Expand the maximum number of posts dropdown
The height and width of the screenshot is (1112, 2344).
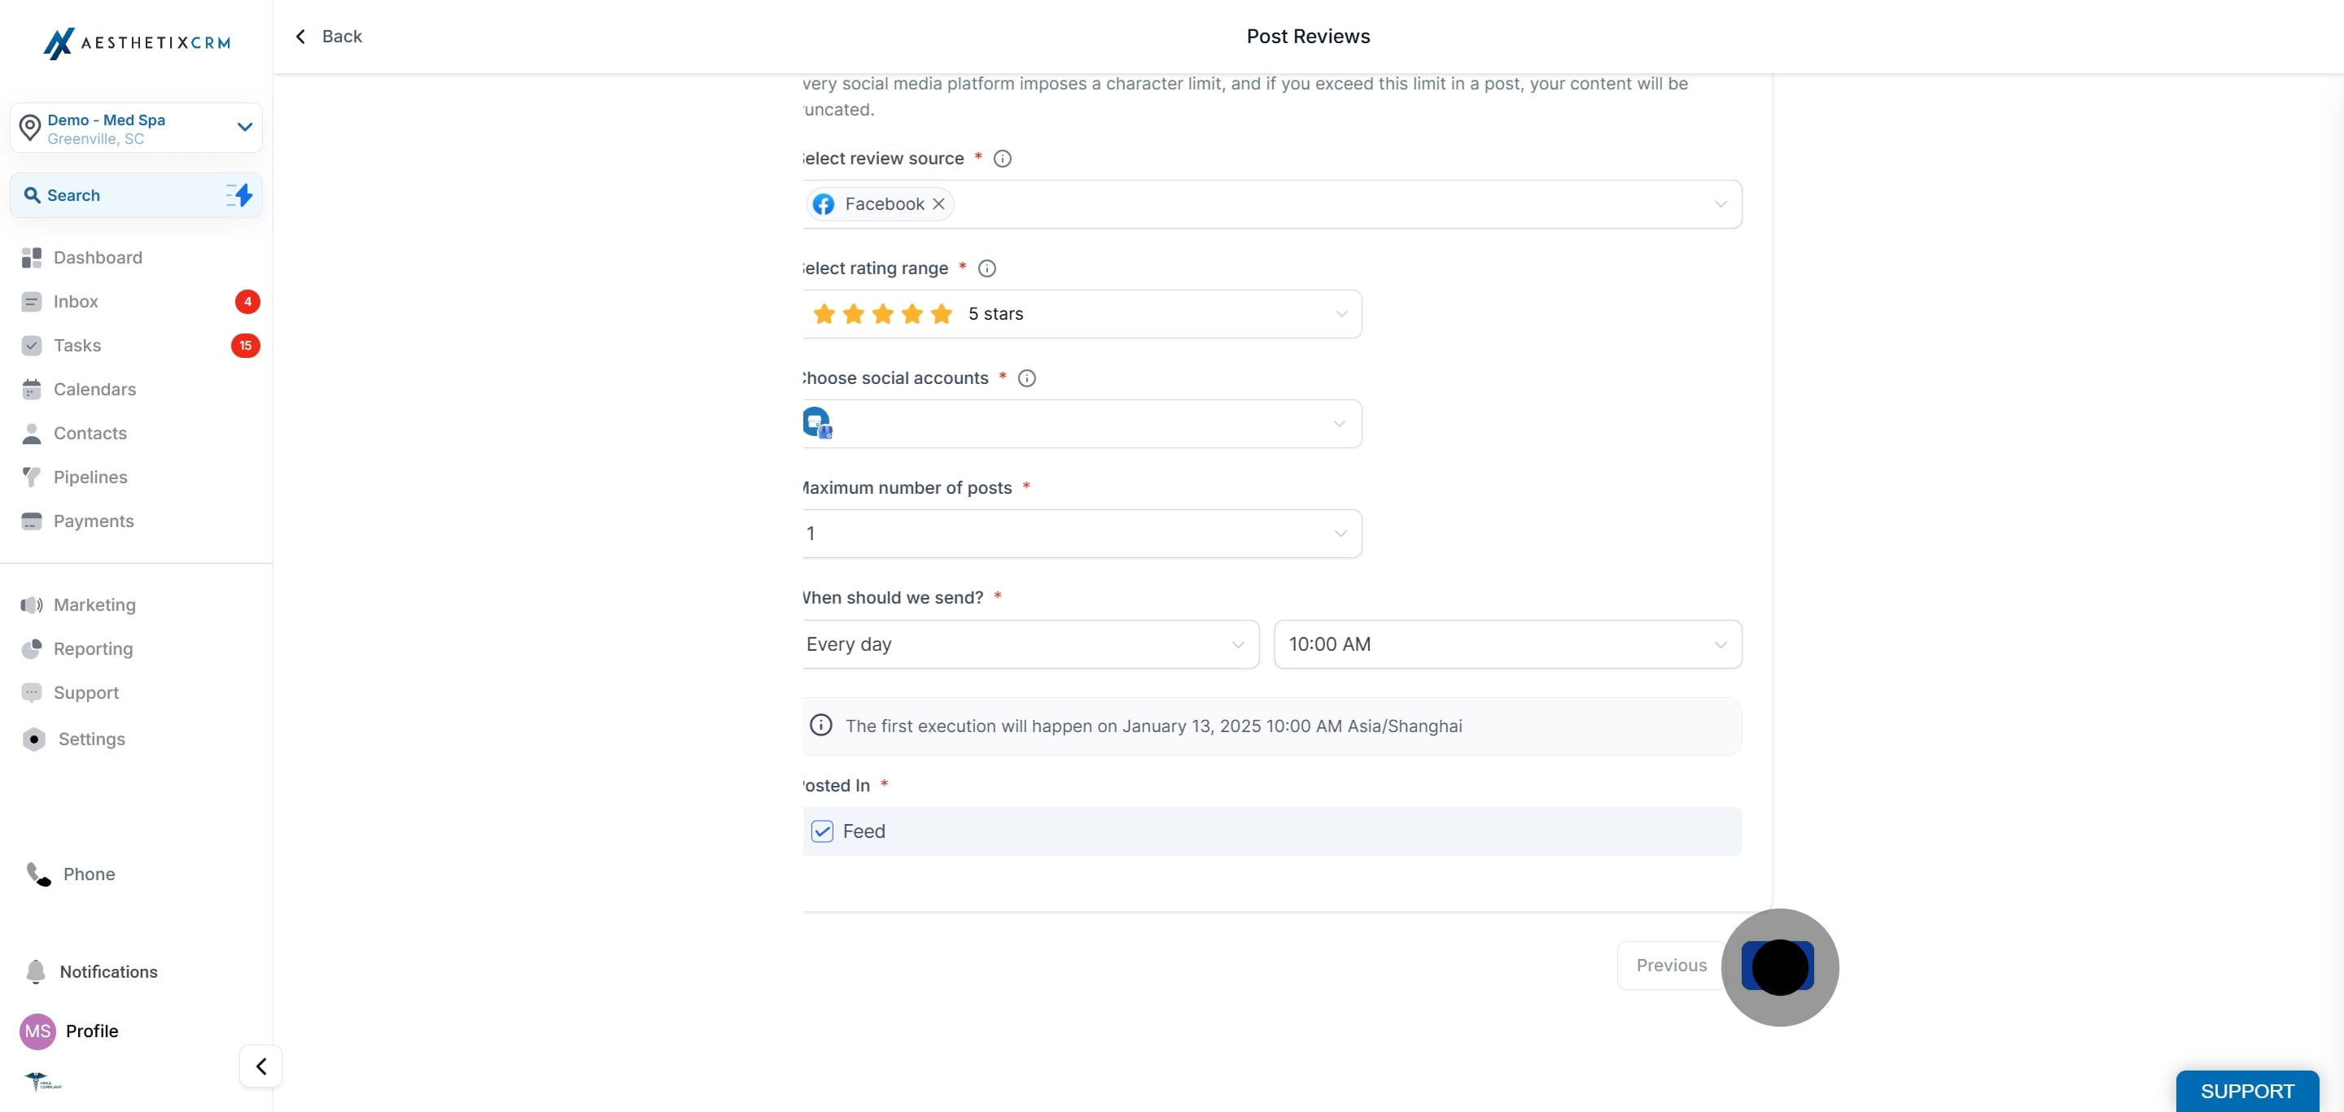(x=1081, y=534)
